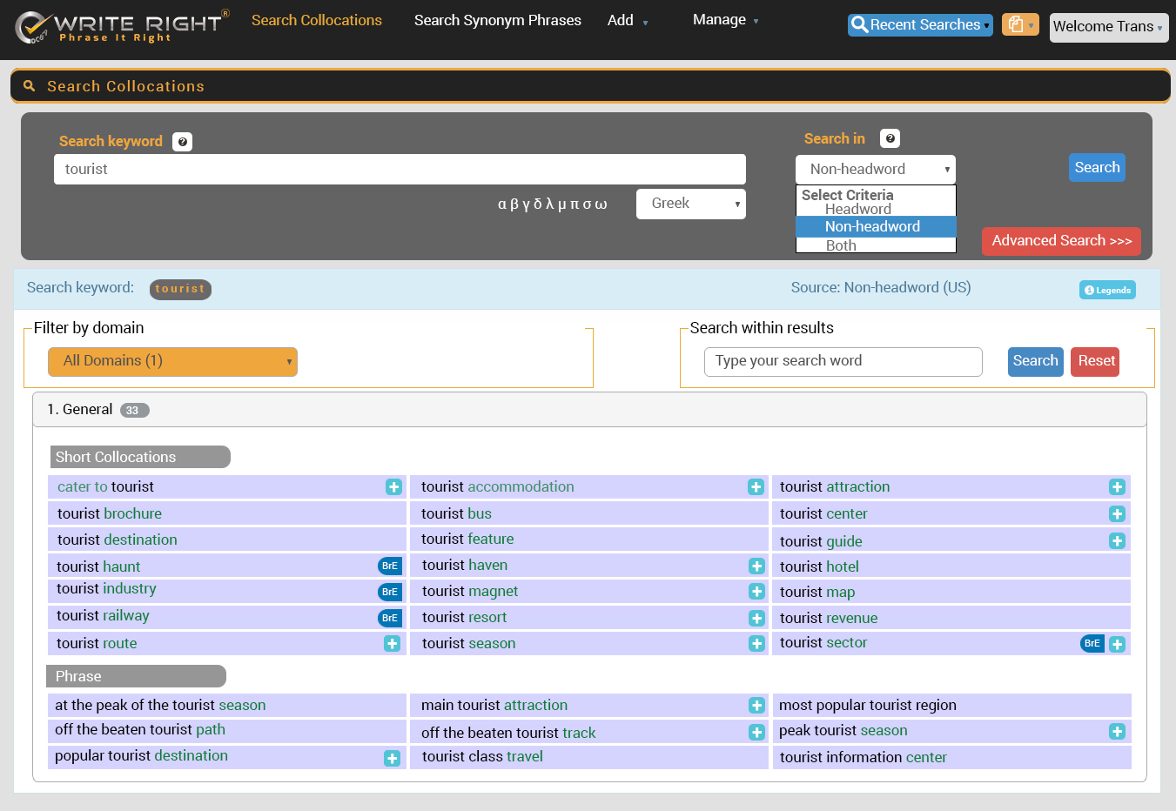This screenshot has width=1176, height=811.
Task: Expand plus icon for cater to tourist
Action: coord(393,487)
